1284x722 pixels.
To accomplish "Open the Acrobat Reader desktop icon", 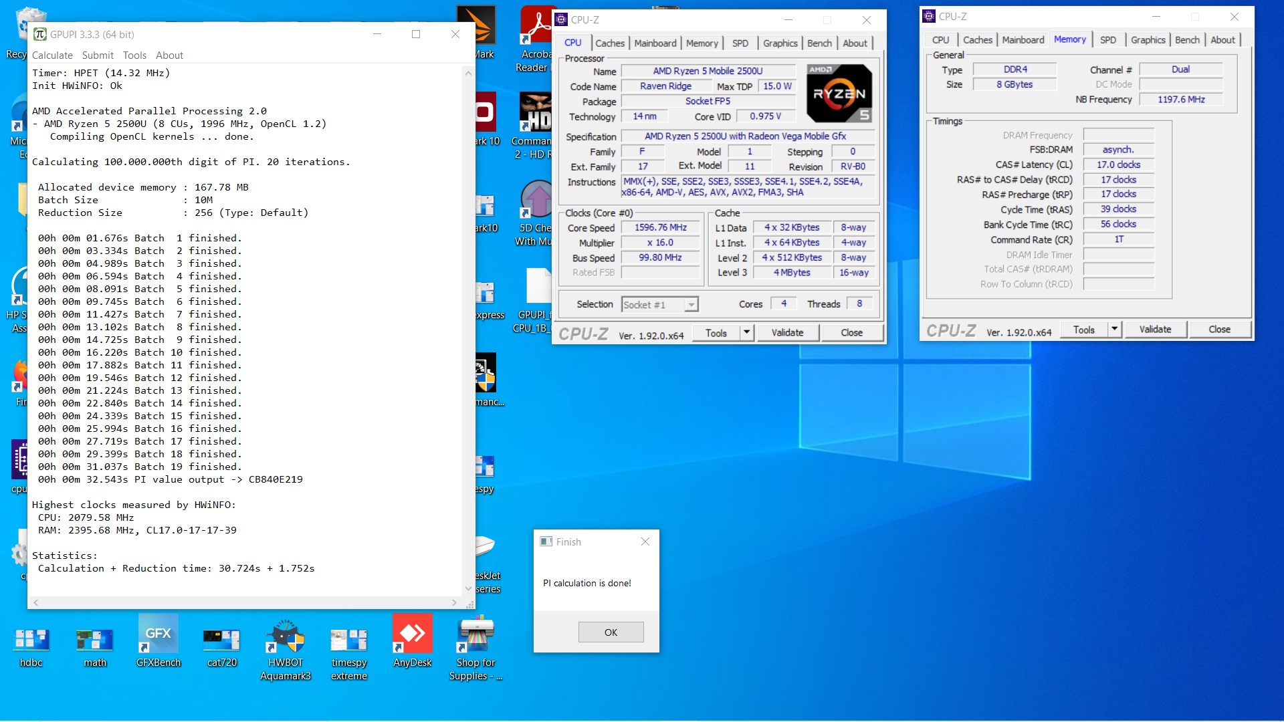I will [535, 40].
